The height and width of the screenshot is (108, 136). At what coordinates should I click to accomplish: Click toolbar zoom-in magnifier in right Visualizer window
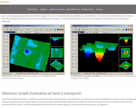click(x=94, y=32)
